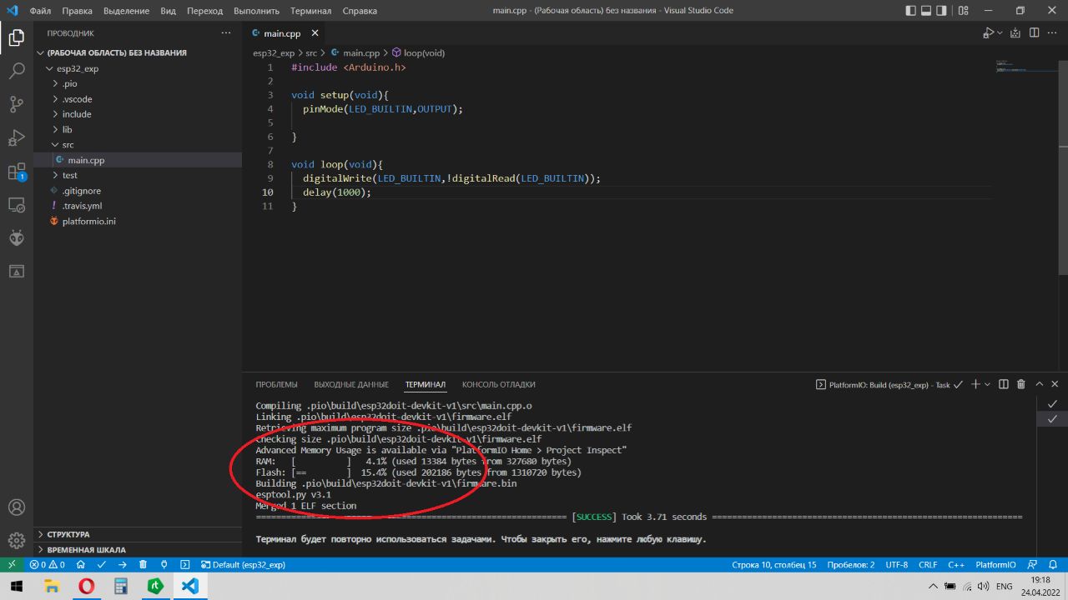Switch to ВЫХОДНЫЕ ДАННЫЕ tab
The height and width of the screenshot is (600, 1068).
point(351,384)
